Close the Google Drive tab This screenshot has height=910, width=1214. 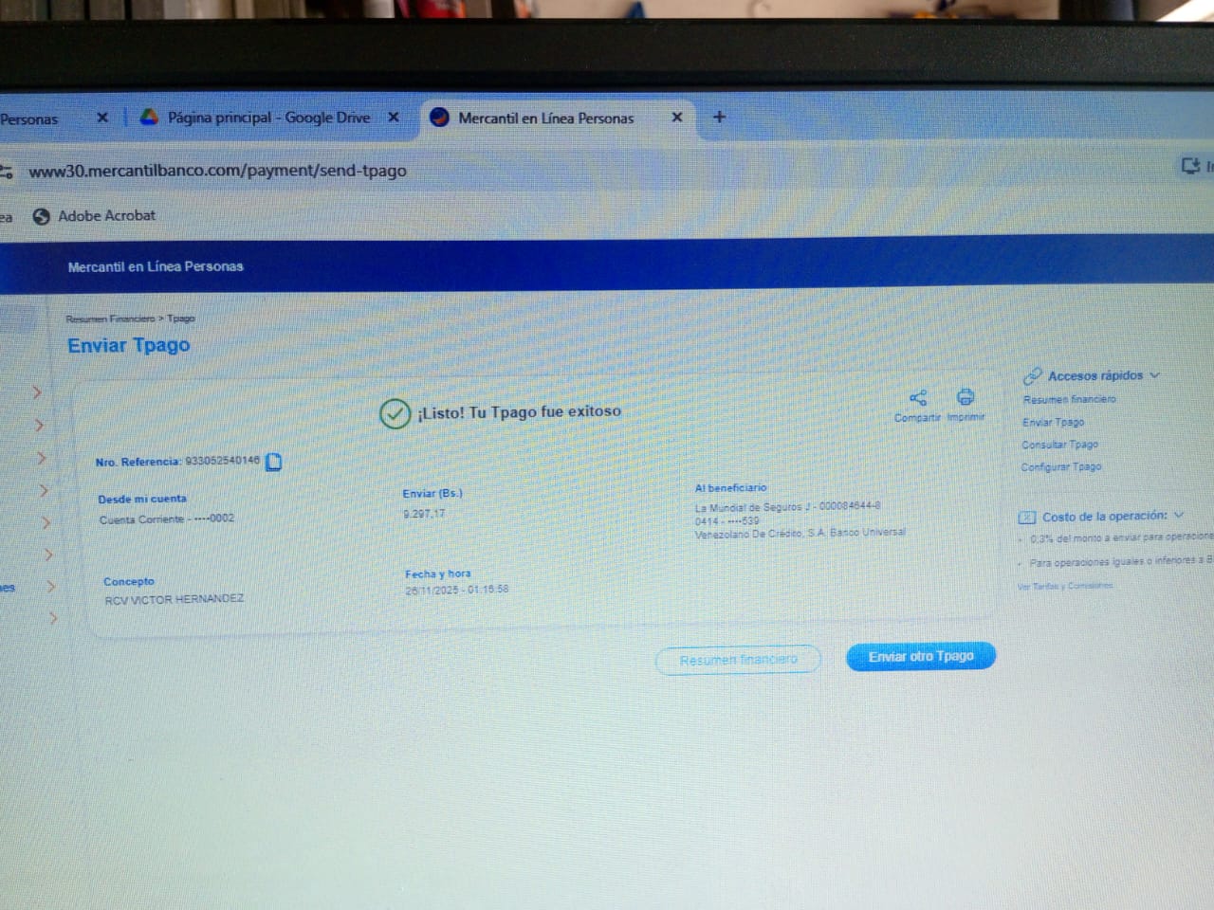tap(394, 118)
